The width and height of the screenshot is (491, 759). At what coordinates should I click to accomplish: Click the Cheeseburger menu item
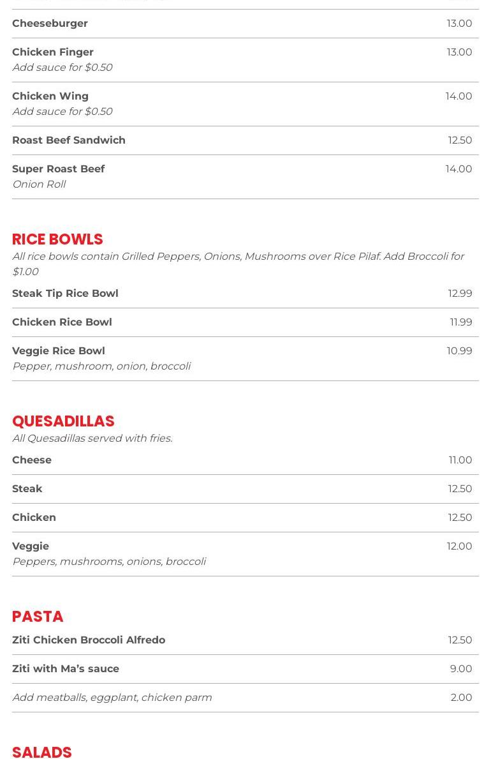coord(50,24)
